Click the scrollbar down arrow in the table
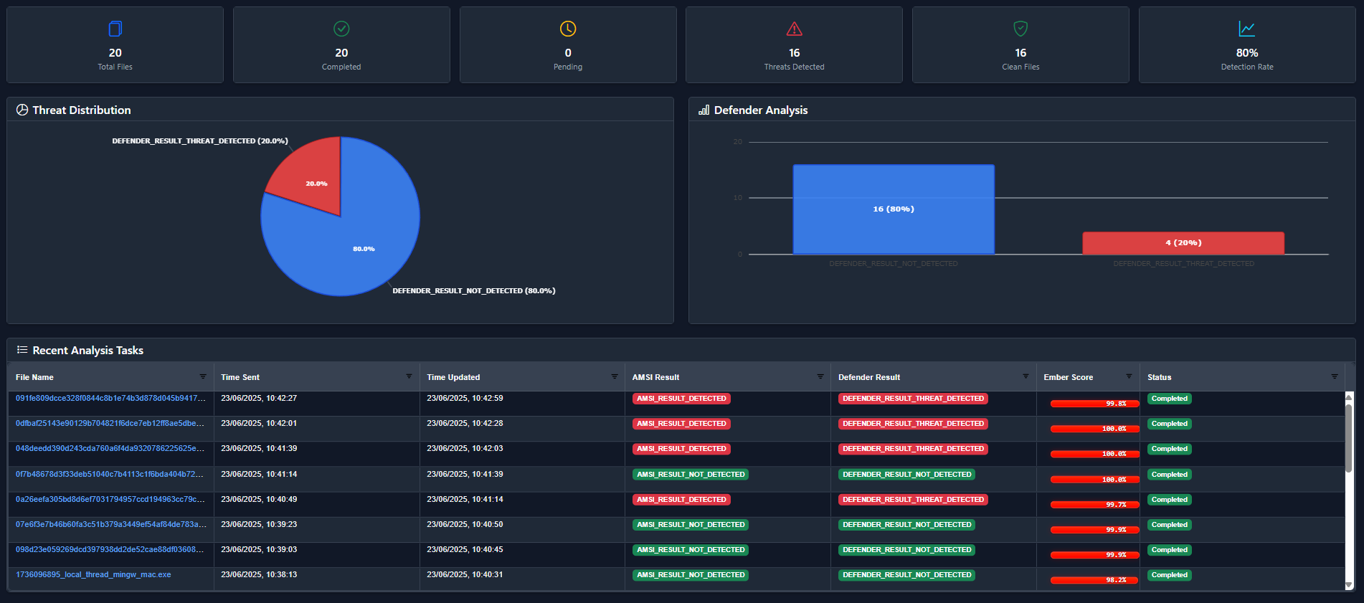The width and height of the screenshot is (1364, 603). (x=1348, y=585)
